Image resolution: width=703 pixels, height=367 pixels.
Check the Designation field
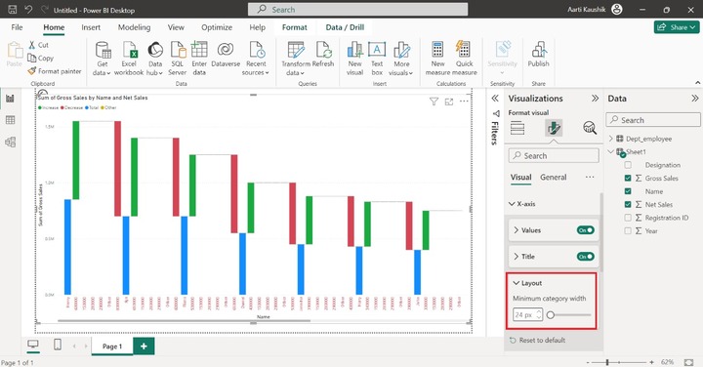click(628, 165)
